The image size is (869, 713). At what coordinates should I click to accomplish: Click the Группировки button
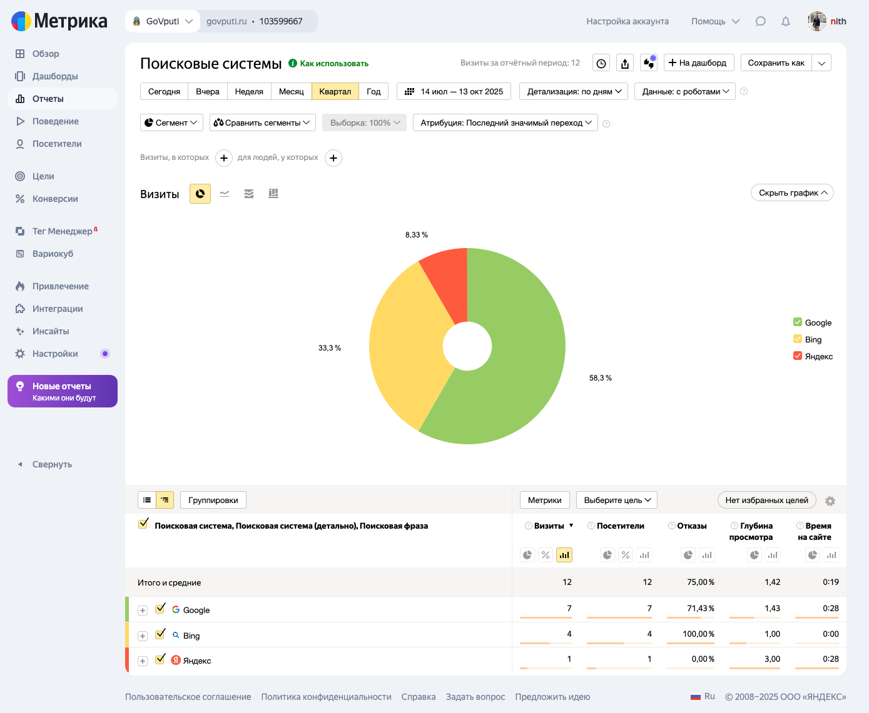point(213,500)
